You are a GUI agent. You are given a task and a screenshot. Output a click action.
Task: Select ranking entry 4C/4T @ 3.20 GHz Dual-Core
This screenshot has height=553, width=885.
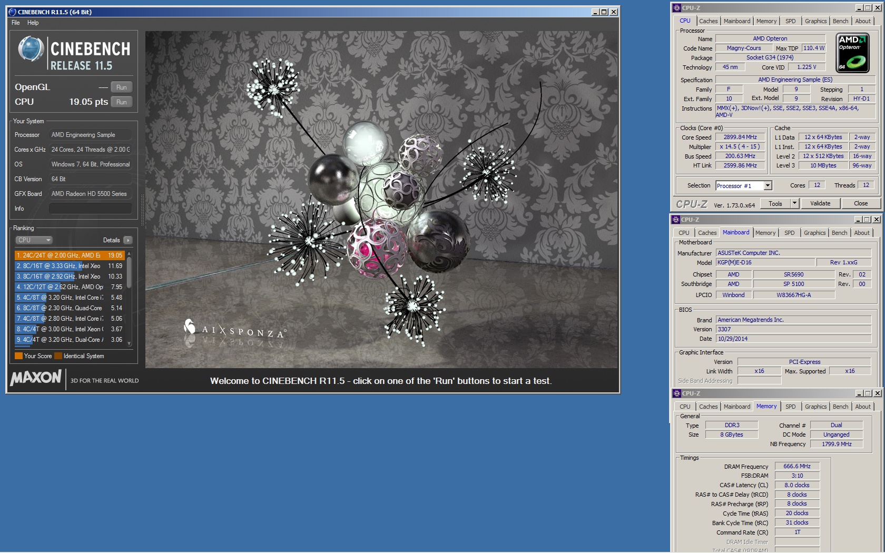pyautogui.click(x=70, y=340)
